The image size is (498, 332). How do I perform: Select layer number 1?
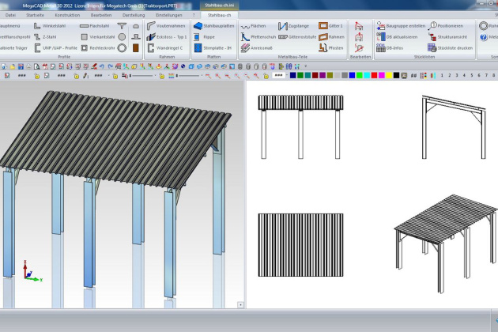point(441,75)
